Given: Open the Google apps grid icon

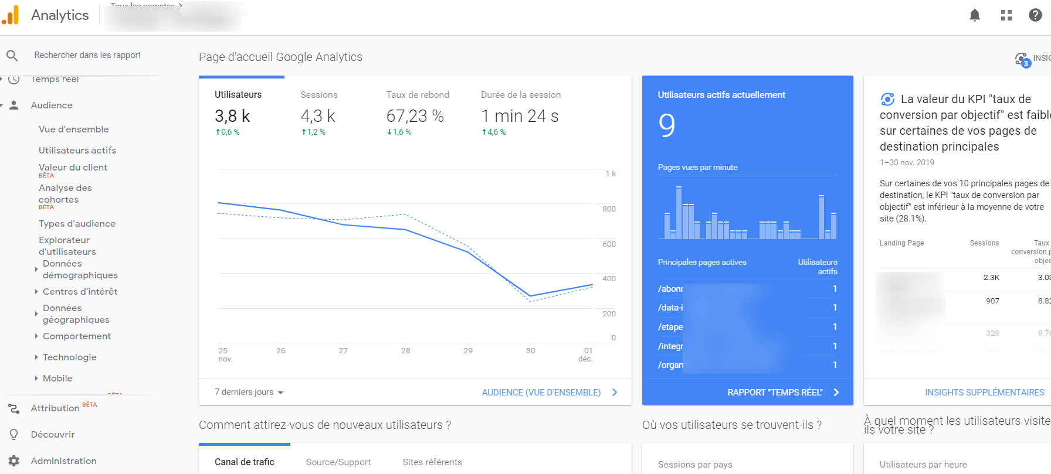Looking at the screenshot, I should click(1006, 15).
